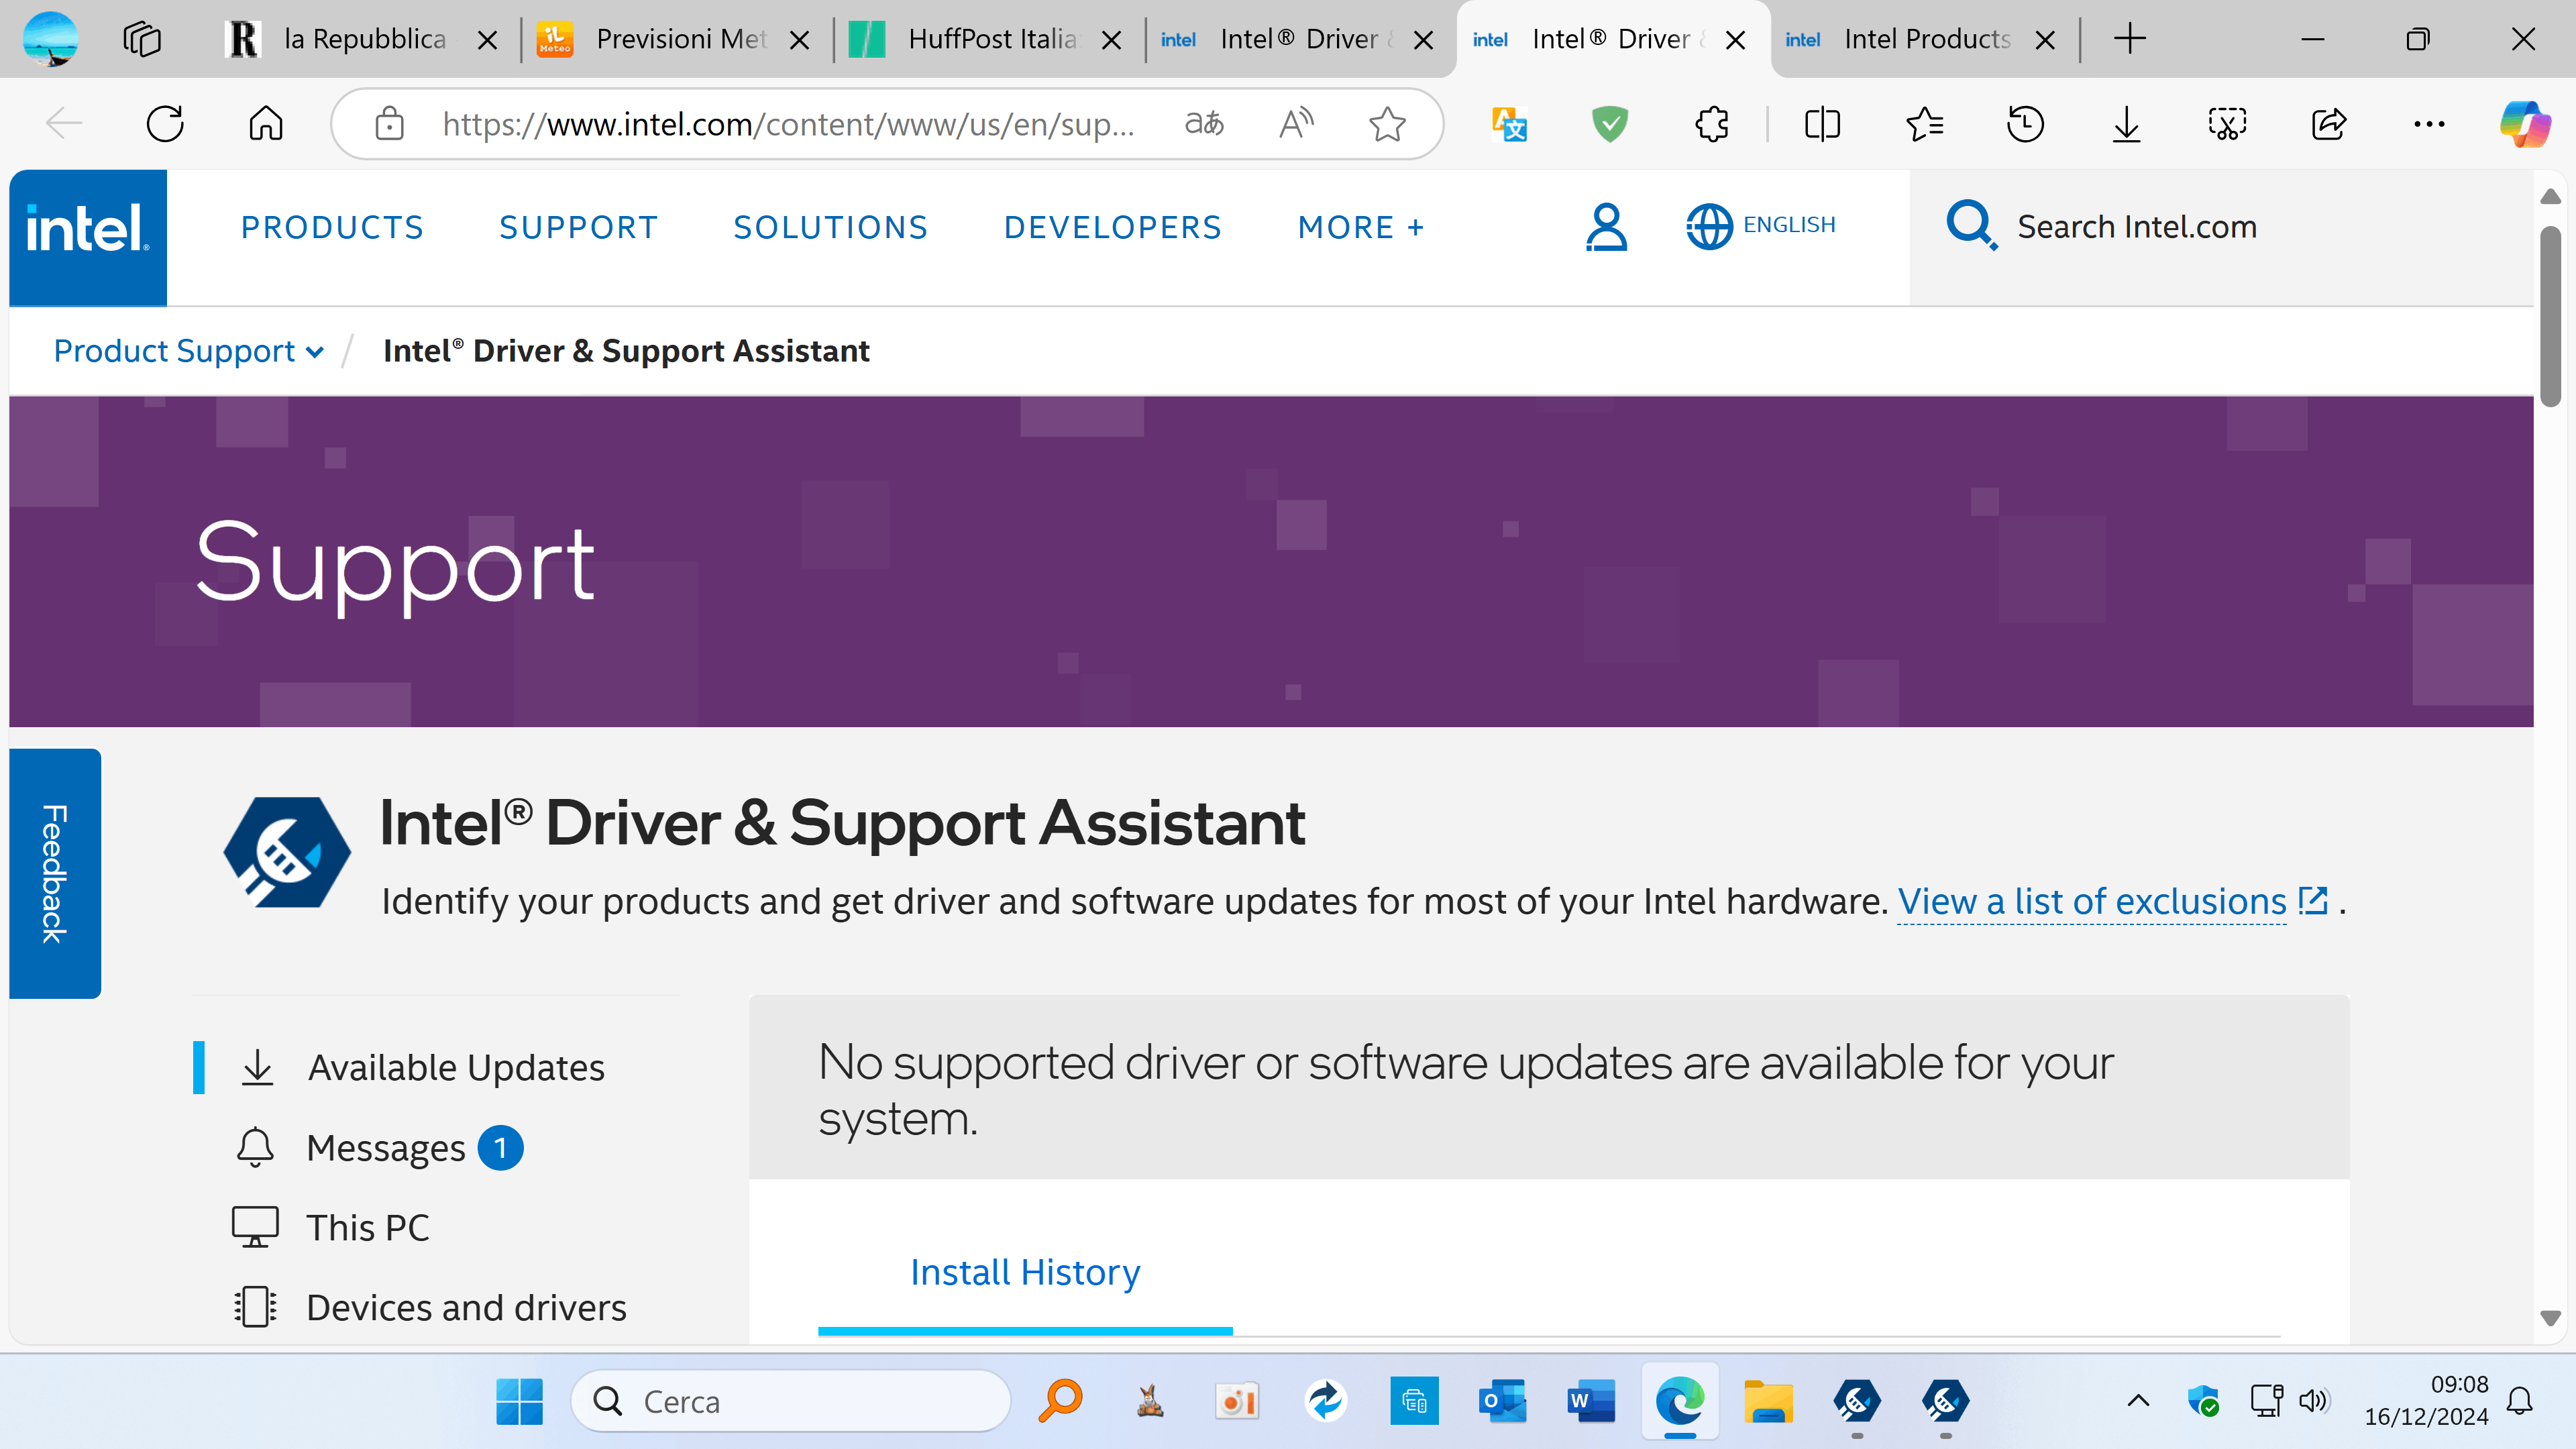This screenshot has width=2576, height=1449.
Task: Go to browser home page icon
Action: click(x=266, y=124)
